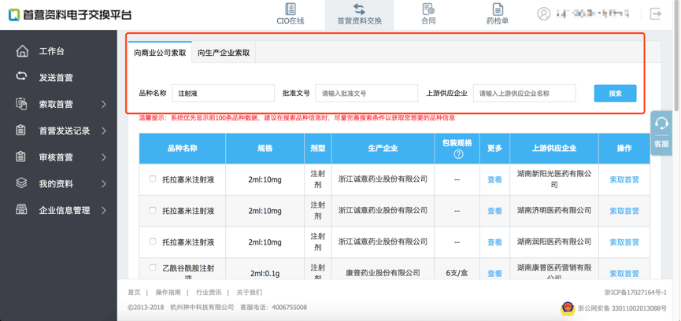Screen dimensions: 681x321
Task: Click 查看 for 湖南润阳医药 row
Action: tap(494, 242)
